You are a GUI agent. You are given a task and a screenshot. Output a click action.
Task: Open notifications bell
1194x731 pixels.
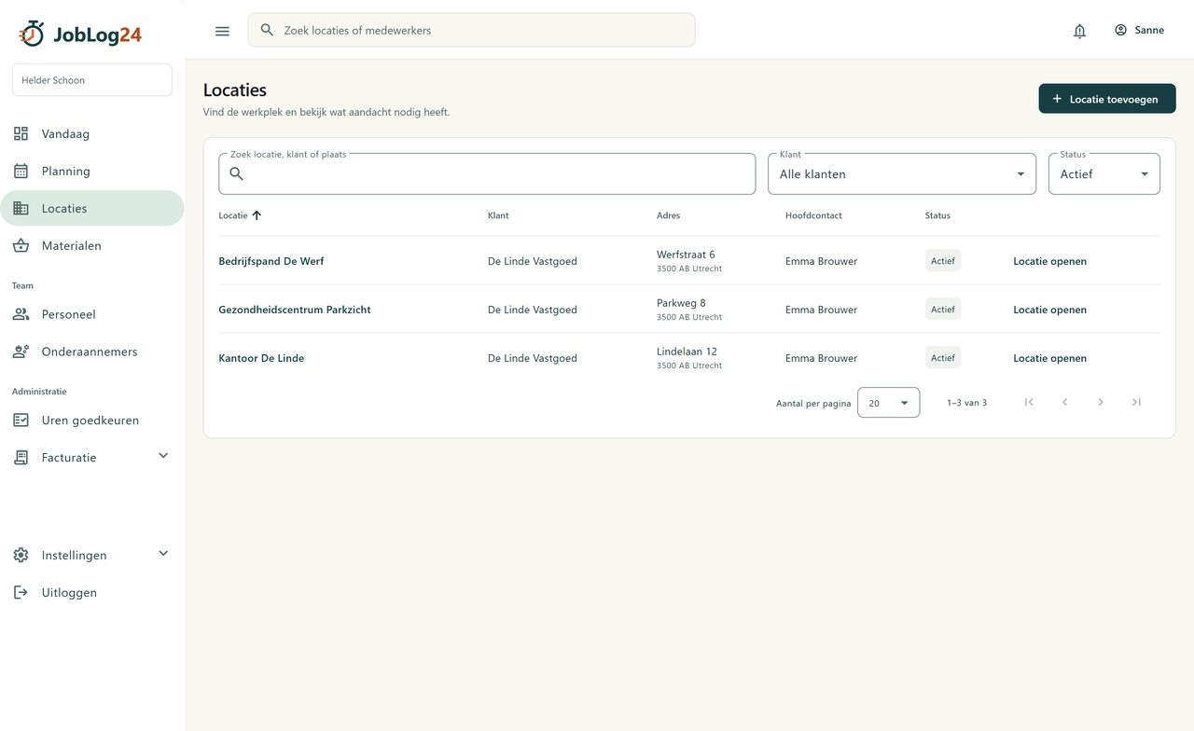click(x=1079, y=31)
